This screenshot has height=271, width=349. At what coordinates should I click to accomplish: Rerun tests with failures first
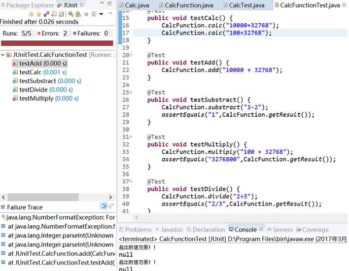[78, 14]
